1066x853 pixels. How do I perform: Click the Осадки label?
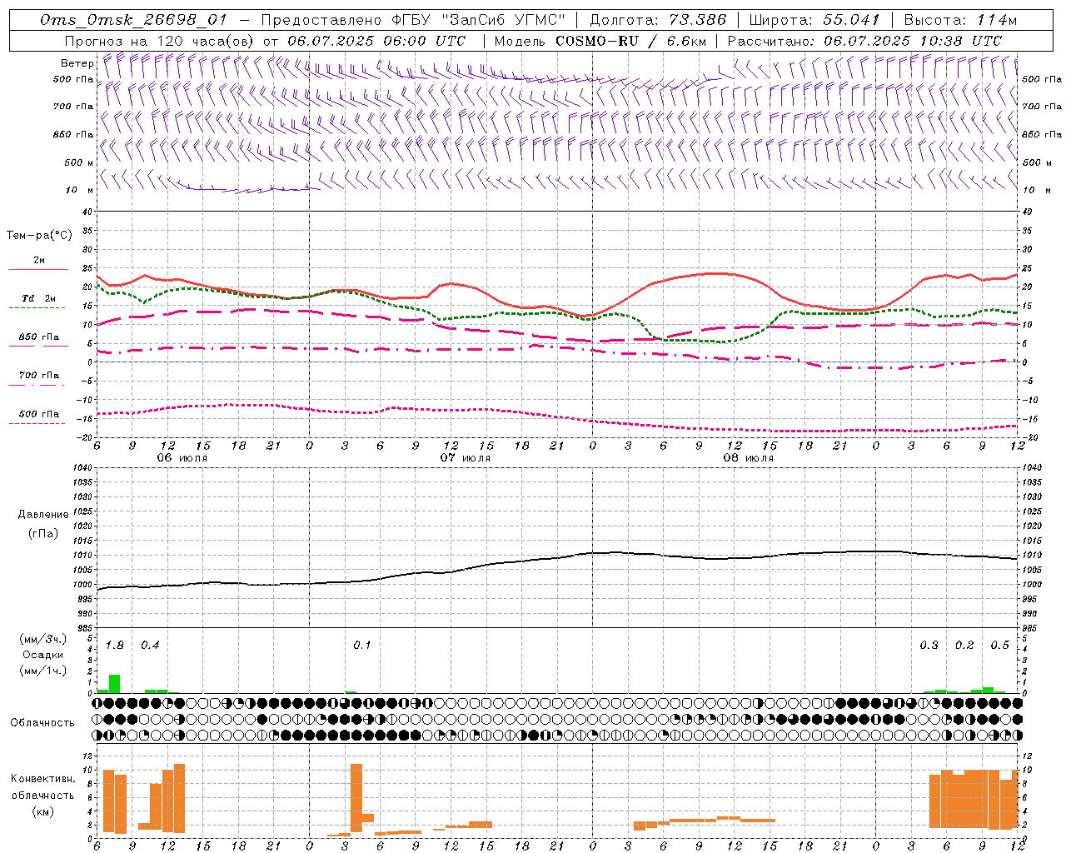pyautogui.click(x=42, y=655)
